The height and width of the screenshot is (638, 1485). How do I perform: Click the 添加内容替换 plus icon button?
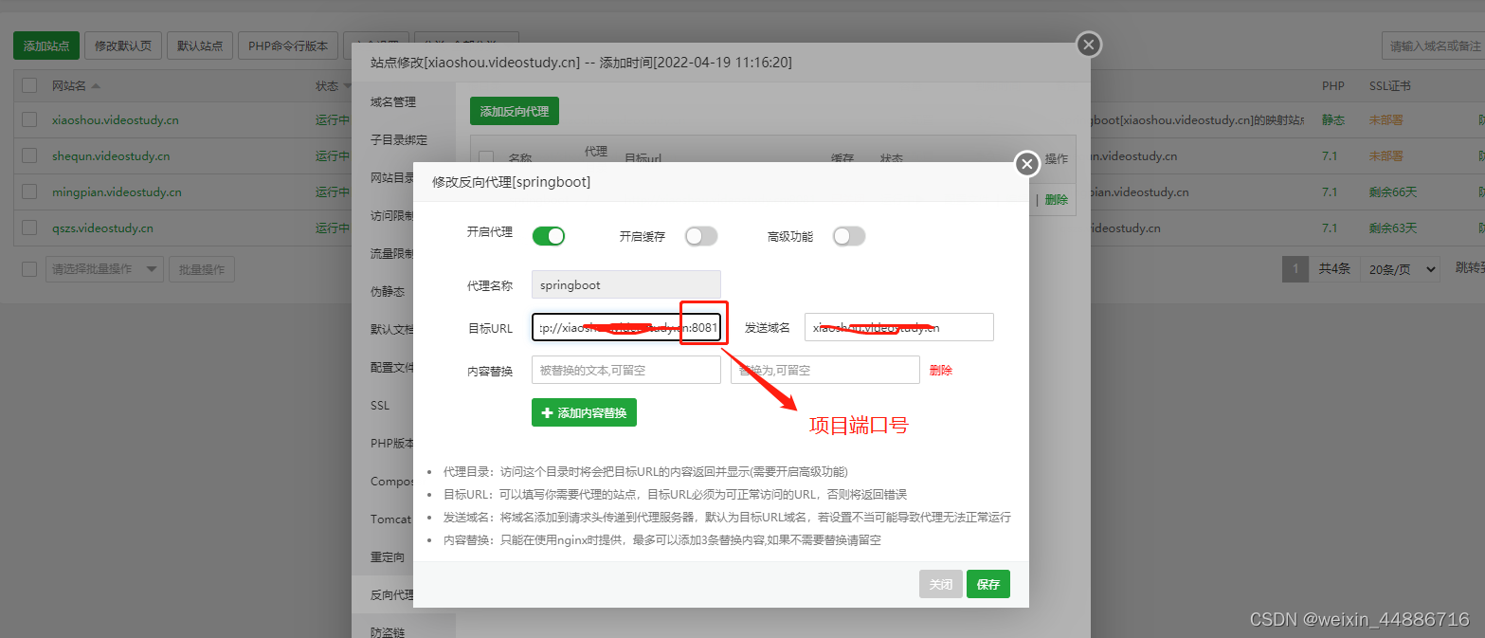(548, 412)
